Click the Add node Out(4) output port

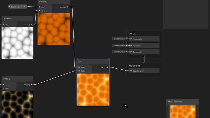107,67
